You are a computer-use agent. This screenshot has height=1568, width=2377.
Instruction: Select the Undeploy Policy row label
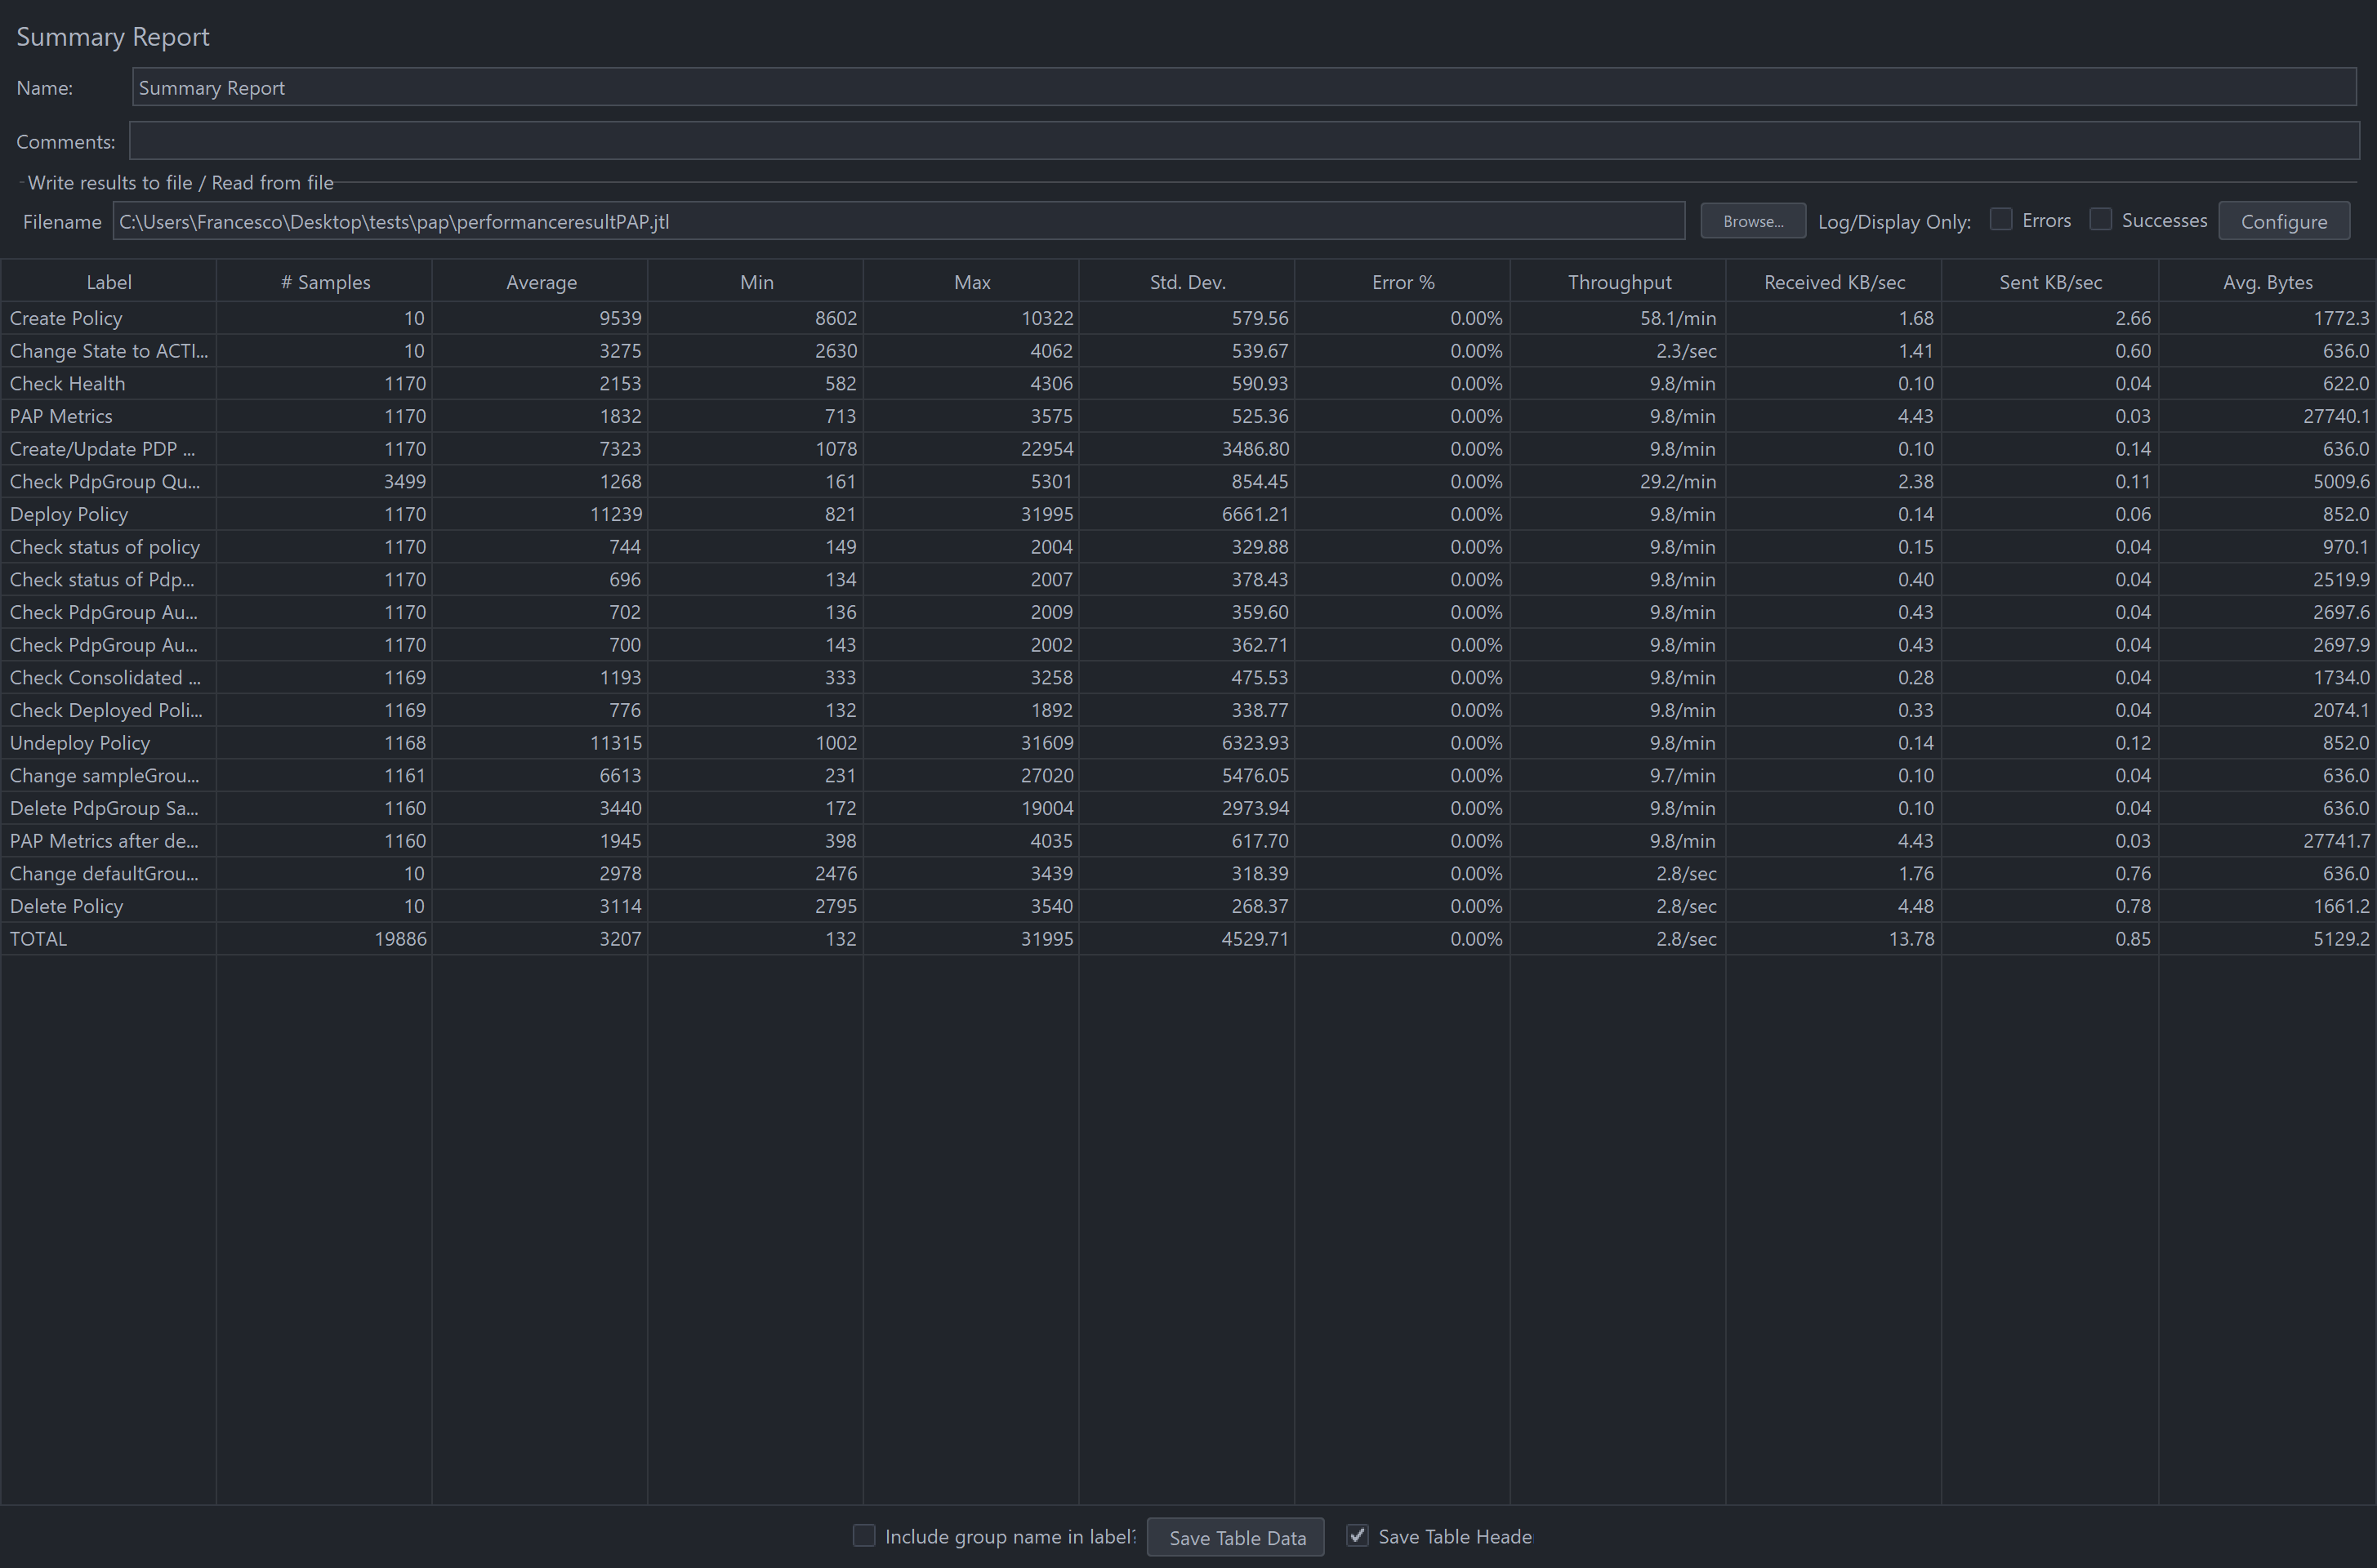tap(108, 743)
